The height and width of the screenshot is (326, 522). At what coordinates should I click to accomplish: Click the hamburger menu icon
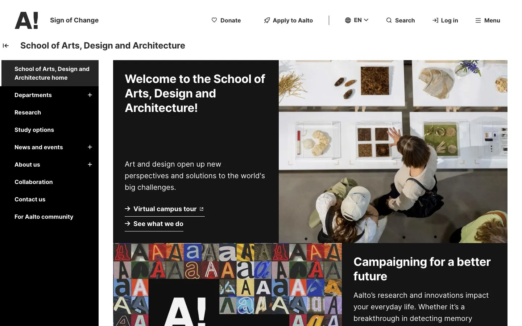478,21
